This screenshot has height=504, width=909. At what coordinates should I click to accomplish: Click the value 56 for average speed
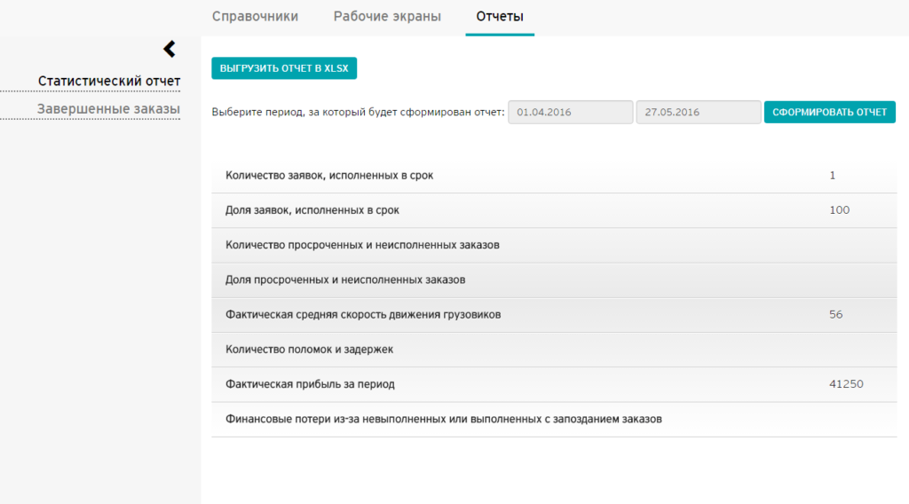point(836,315)
